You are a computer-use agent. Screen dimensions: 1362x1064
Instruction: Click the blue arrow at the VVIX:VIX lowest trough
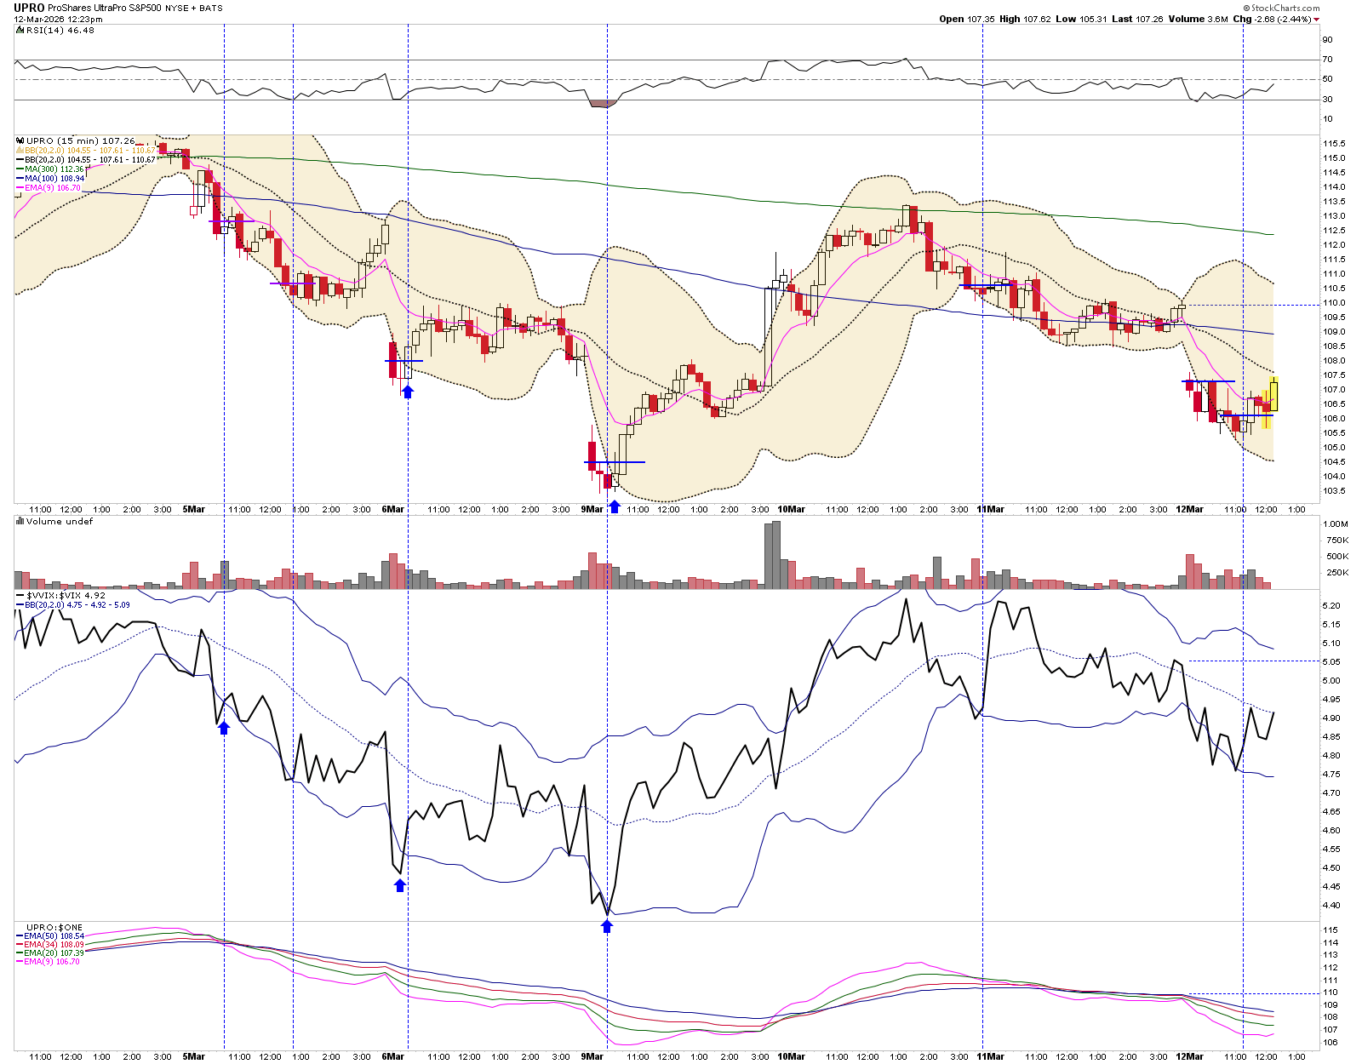coord(607,926)
